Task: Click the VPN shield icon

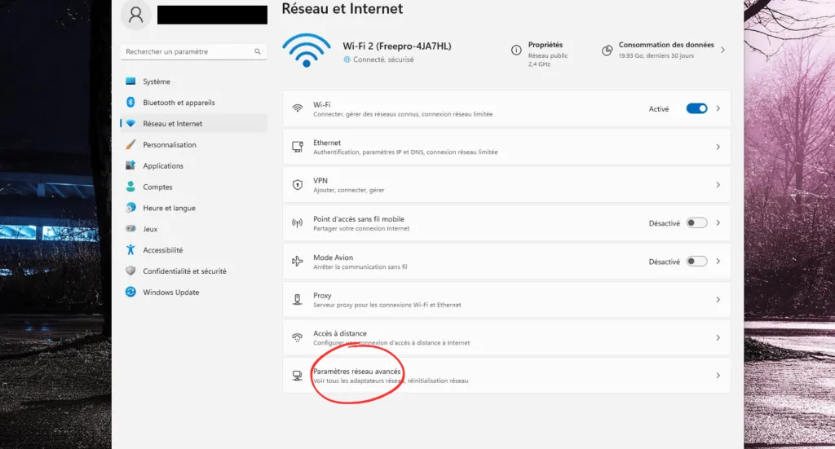Action: click(298, 185)
